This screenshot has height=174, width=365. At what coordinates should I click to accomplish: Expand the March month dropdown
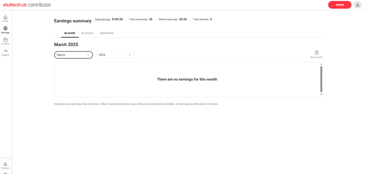click(73, 55)
